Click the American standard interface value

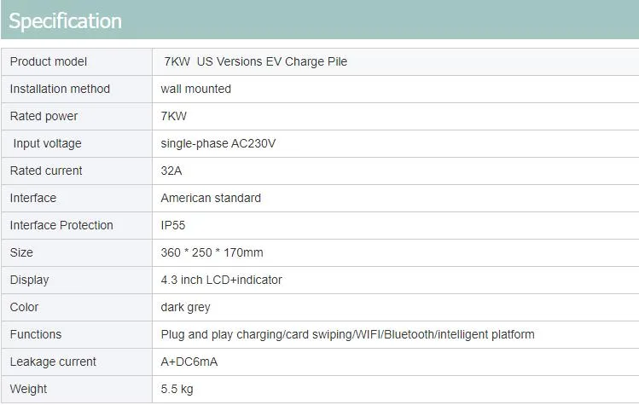click(211, 198)
